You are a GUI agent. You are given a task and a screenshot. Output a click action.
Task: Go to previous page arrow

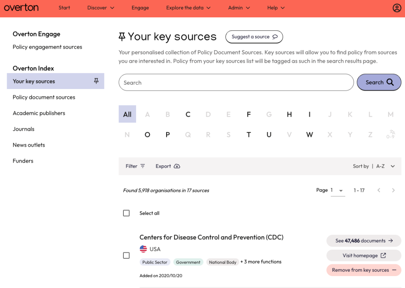(x=379, y=190)
